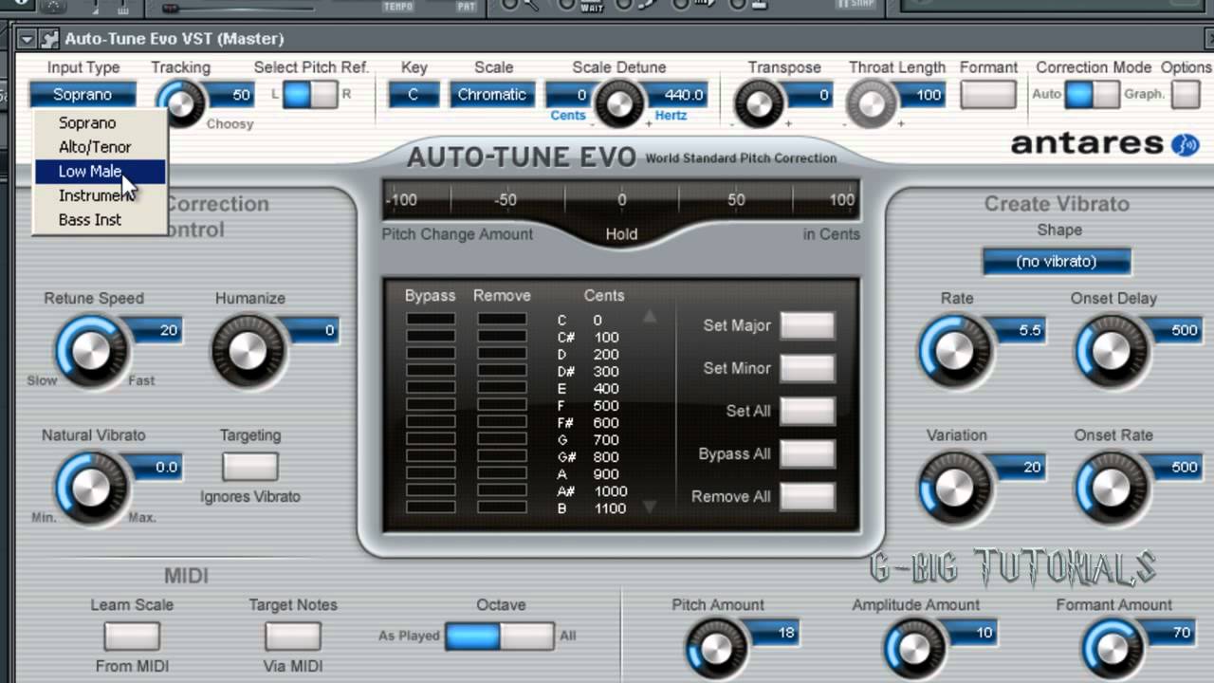Open the Key dropdown showing C

click(x=414, y=94)
